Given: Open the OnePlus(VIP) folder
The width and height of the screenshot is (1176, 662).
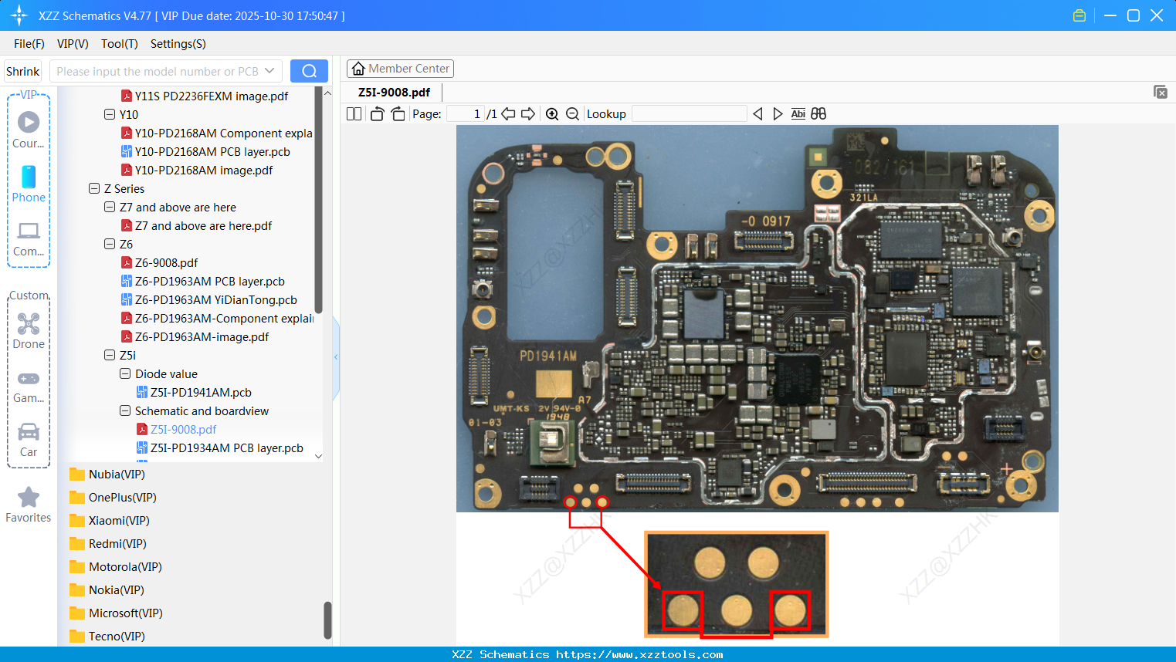Looking at the screenshot, I should tap(113, 497).
